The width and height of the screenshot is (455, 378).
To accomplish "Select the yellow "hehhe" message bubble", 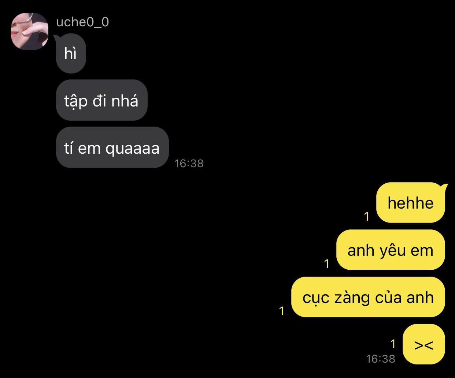I will (410, 203).
